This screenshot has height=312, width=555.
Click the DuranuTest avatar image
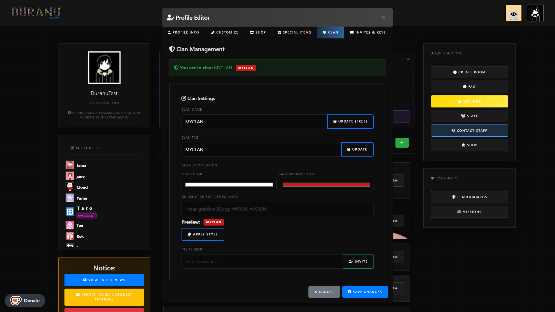click(104, 68)
